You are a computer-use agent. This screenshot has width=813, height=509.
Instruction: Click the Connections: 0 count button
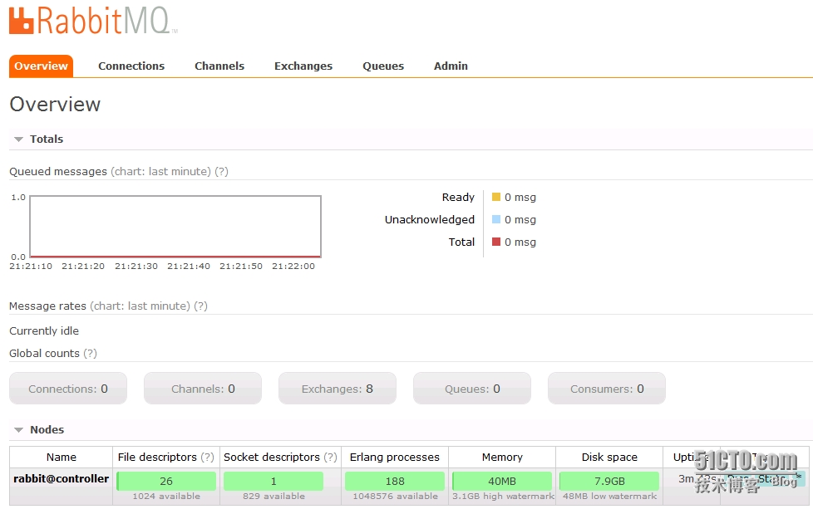point(68,389)
